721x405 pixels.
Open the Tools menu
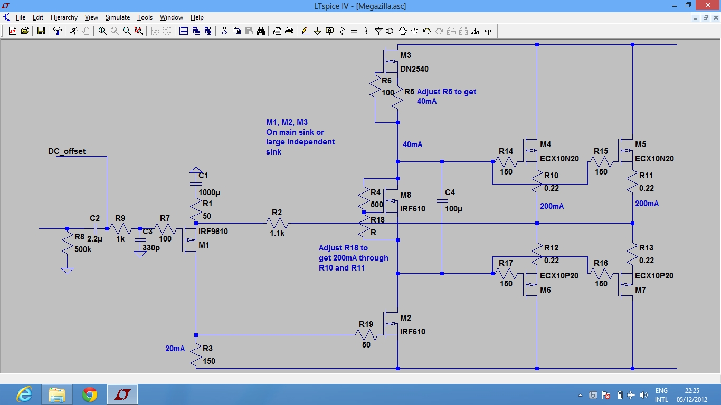tap(145, 17)
